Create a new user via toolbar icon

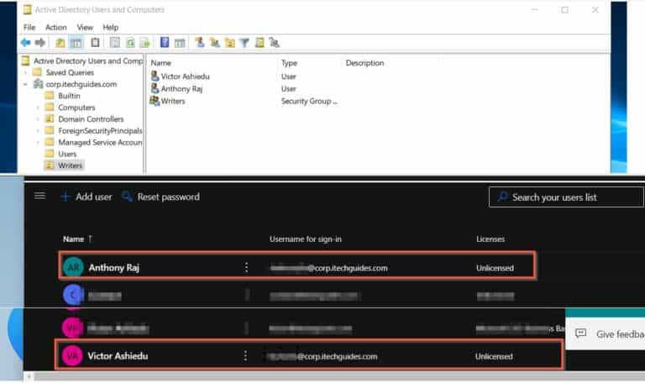coord(200,42)
